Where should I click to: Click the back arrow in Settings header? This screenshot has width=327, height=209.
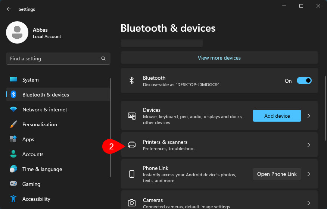click(x=9, y=9)
